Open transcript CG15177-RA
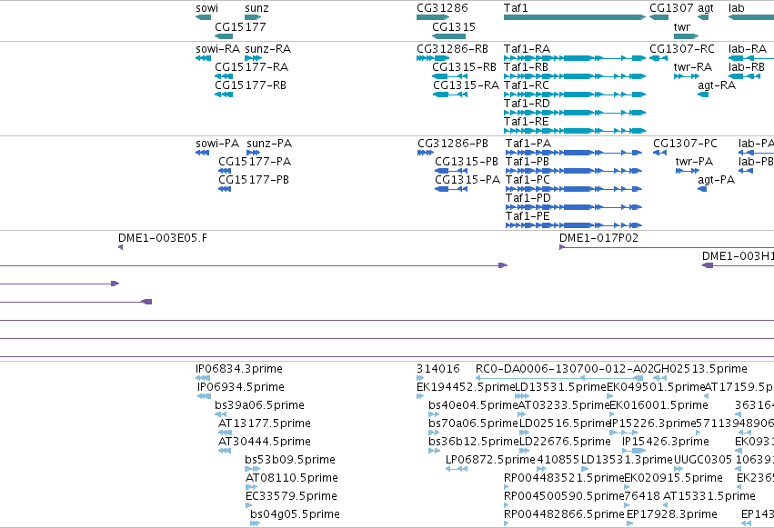This screenshot has width=774, height=528. pos(251,67)
